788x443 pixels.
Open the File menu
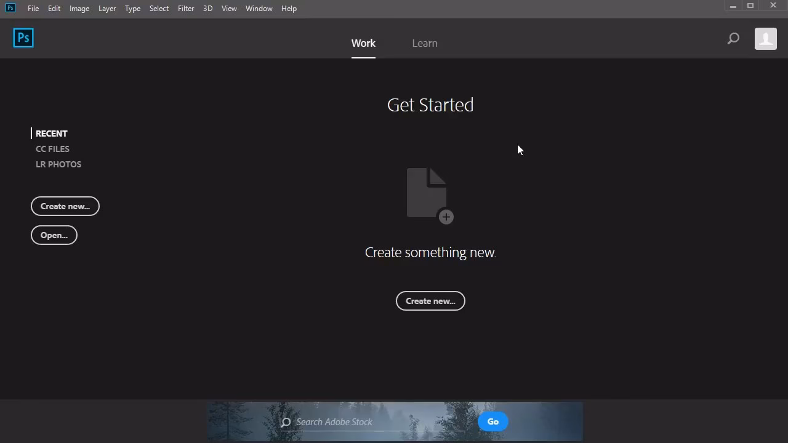[33, 8]
